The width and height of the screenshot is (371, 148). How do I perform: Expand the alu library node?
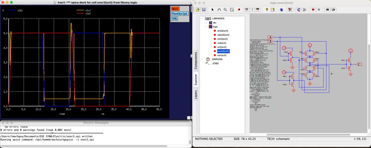point(206,23)
